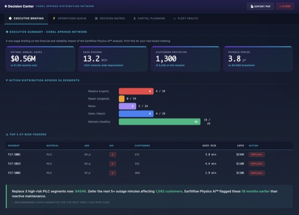The width and height of the screenshot is (299, 215).
Task: Click the Customers column header
Action: [142, 145]
